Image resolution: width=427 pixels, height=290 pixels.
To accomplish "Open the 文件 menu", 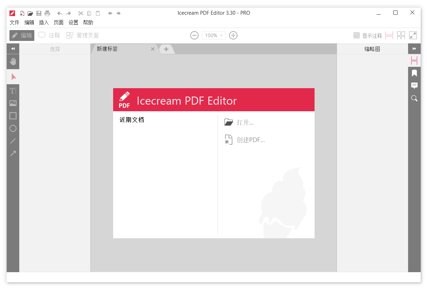I will click(x=14, y=22).
